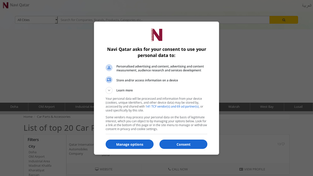Select the West Bay tab

click(x=267, y=107)
